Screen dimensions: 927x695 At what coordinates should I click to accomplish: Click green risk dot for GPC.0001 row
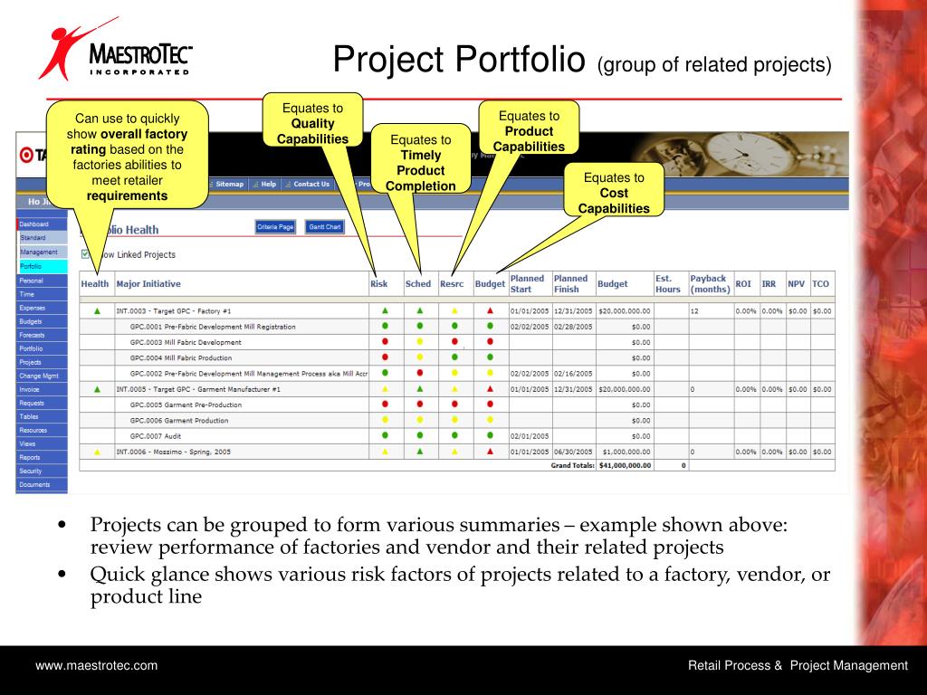pyautogui.click(x=385, y=326)
